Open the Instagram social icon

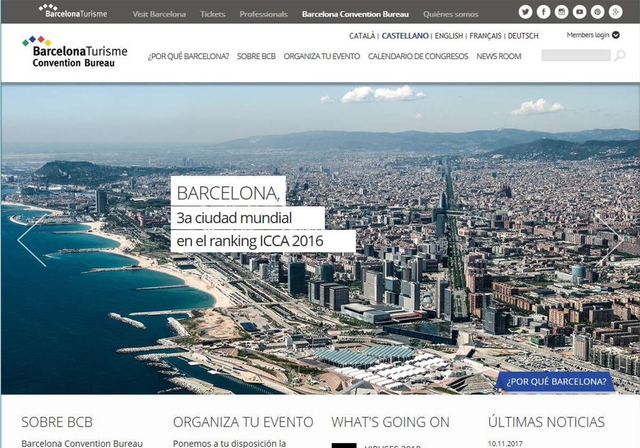pos(562,12)
